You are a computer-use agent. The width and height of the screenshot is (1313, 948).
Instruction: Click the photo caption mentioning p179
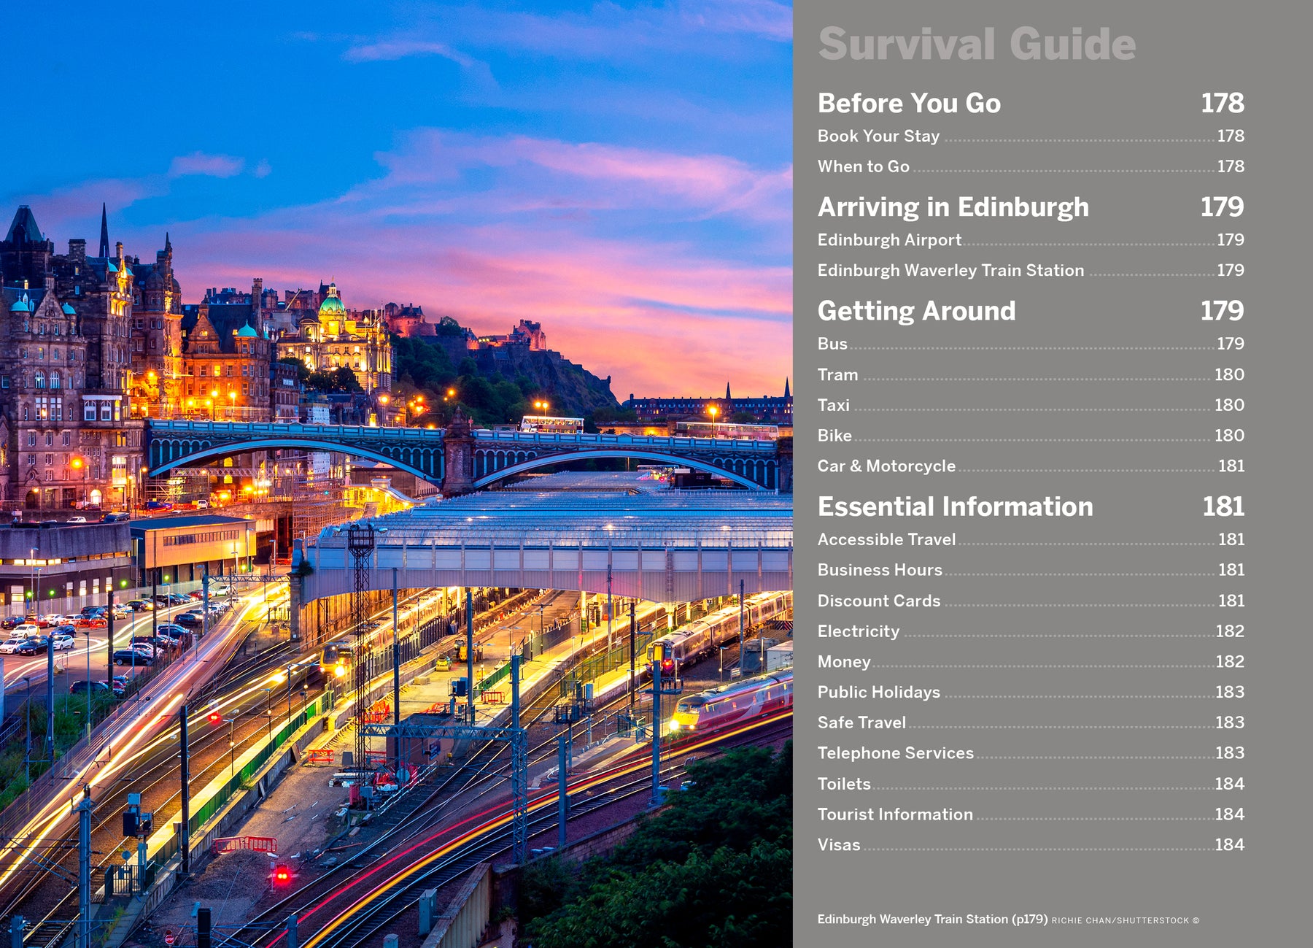coord(932,920)
